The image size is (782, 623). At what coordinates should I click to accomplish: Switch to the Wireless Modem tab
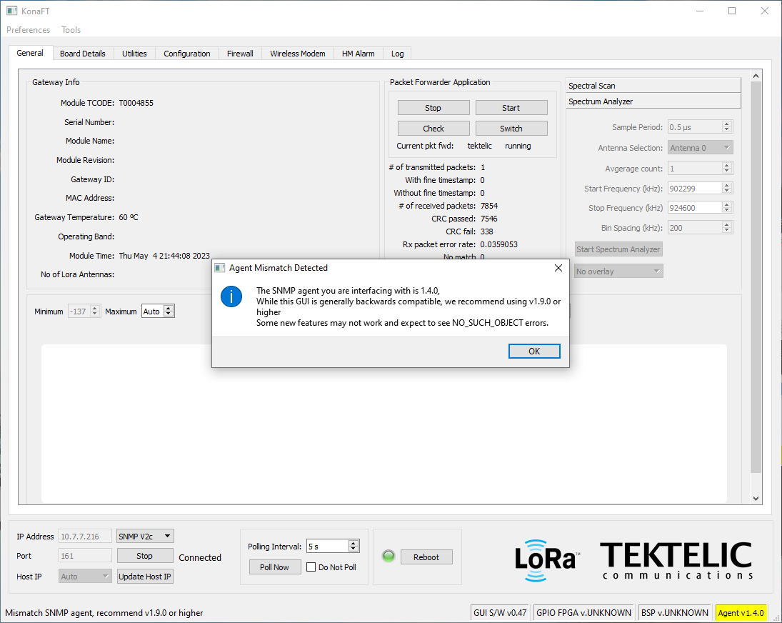(x=298, y=54)
